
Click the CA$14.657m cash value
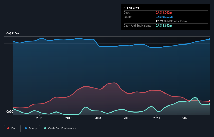164,26
